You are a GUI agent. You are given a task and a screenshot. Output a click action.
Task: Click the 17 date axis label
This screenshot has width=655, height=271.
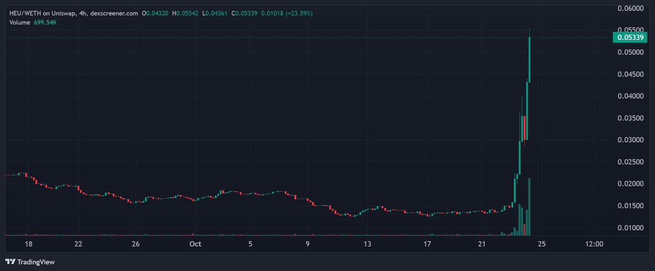[428, 244]
